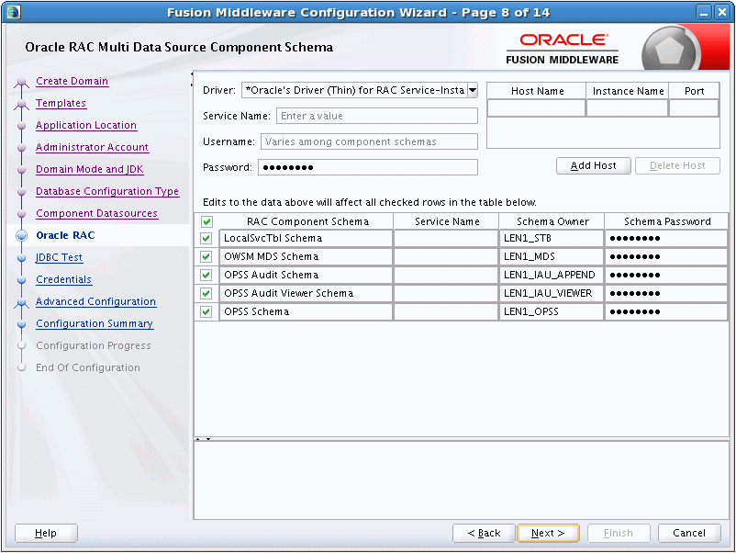
Task: Uncheck the OPSS Schema row checkbox
Action: pos(206,311)
